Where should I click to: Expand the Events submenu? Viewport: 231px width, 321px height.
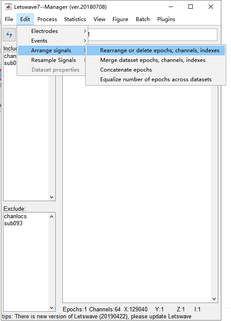coord(53,41)
